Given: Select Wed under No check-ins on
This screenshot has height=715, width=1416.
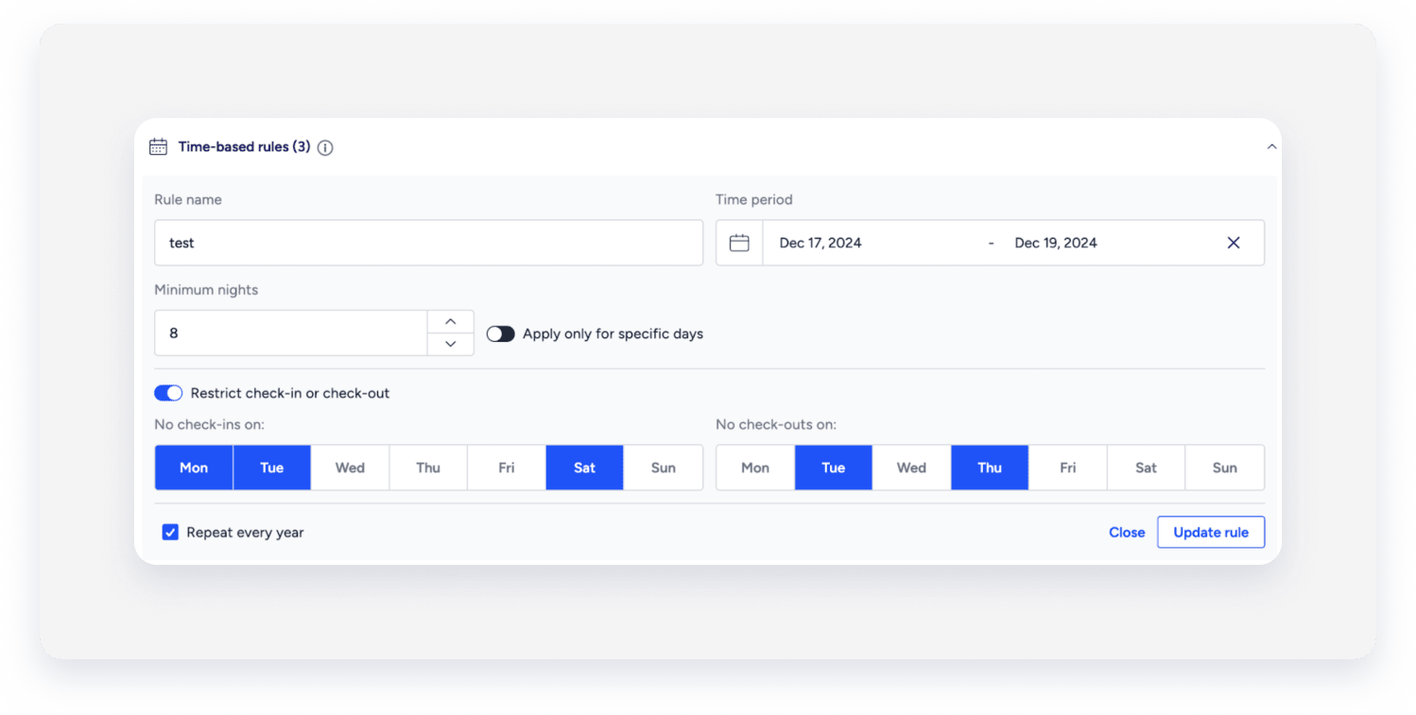Looking at the screenshot, I should (x=350, y=468).
